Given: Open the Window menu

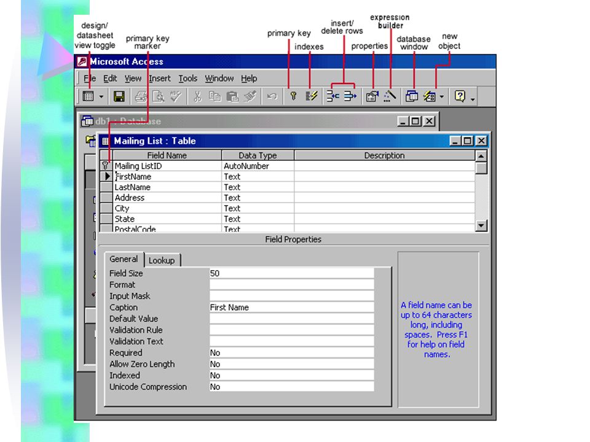Looking at the screenshot, I should (219, 79).
